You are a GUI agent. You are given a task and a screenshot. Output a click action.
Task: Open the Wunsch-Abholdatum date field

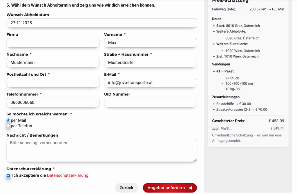[102, 23]
